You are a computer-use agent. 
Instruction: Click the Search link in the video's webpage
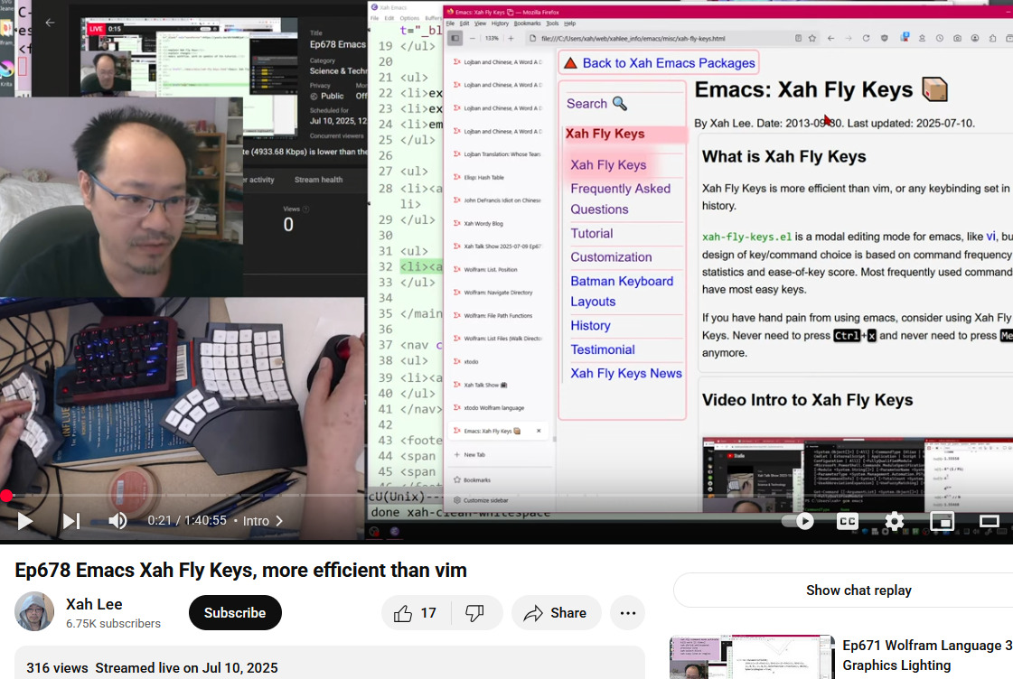tap(596, 103)
